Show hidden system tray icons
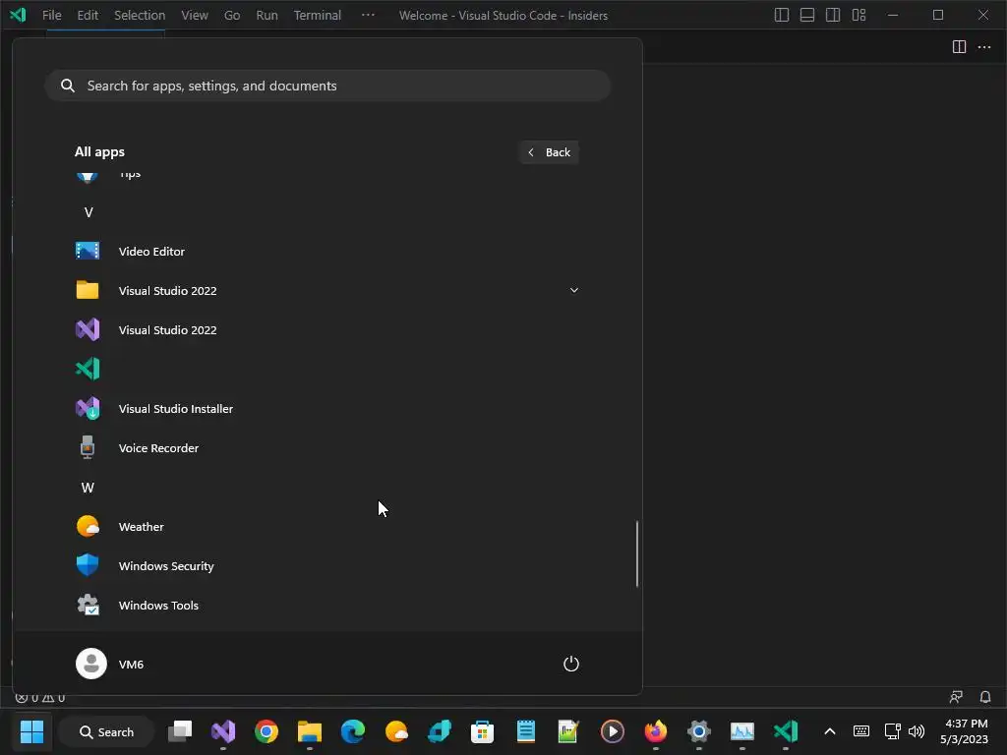This screenshot has width=1007, height=755. pyautogui.click(x=830, y=731)
